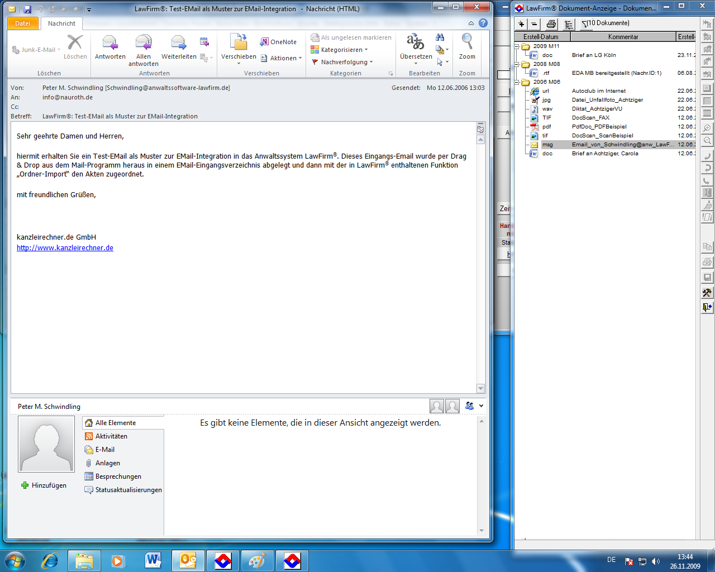Open the kanzleirechner.de hyperlink
The height and width of the screenshot is (572, 715).
[65, 248]
